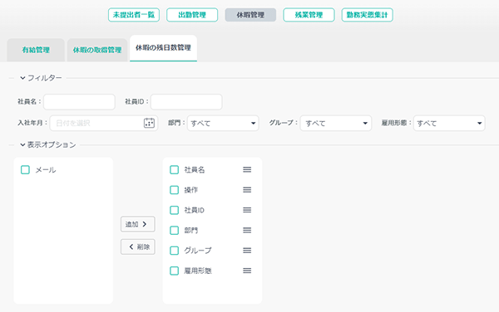This screenshot has height=312, width=499.
Task: Open the 雇用形態 filter dropdown
Action: click(x=449, y=123)
